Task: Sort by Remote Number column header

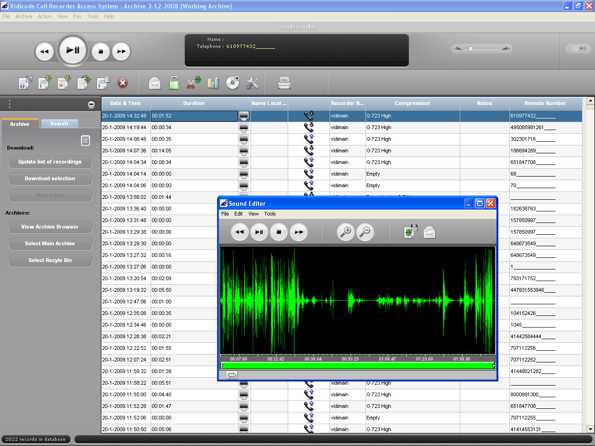Action: click(x=545, y=103)
